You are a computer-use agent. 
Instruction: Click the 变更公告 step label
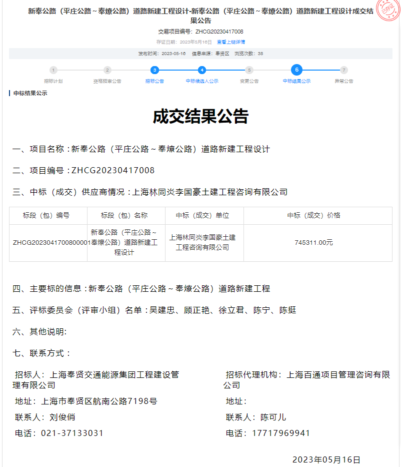coord(249,81)
